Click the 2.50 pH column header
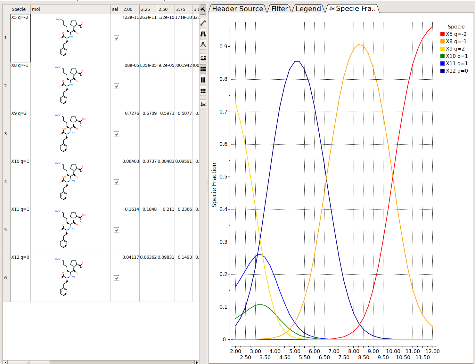Screen dimensions: 475x364 click(x=166, y=9)
